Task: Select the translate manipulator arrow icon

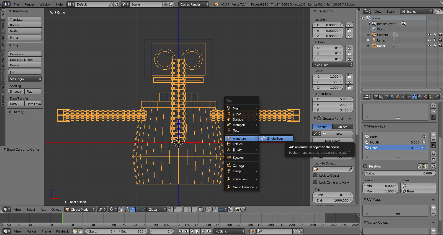Action: tap(133, 209)
